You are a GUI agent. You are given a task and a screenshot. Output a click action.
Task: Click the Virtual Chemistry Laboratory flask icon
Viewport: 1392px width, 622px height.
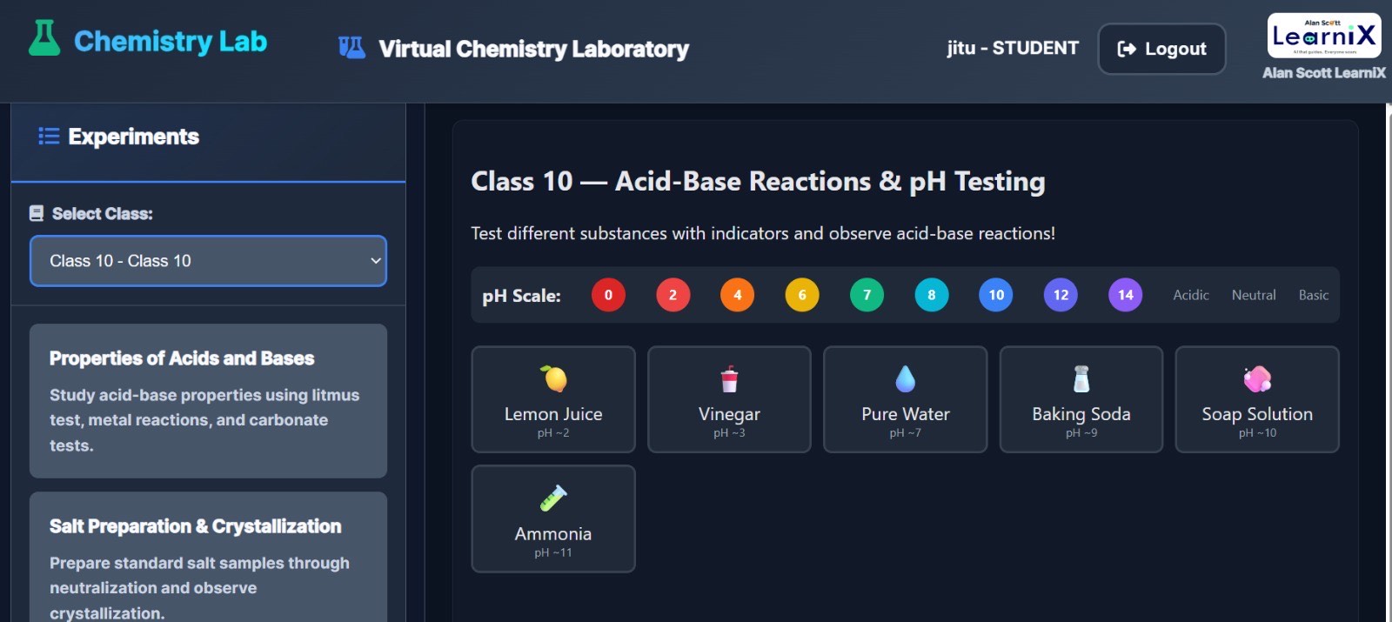tap(351, 48)
